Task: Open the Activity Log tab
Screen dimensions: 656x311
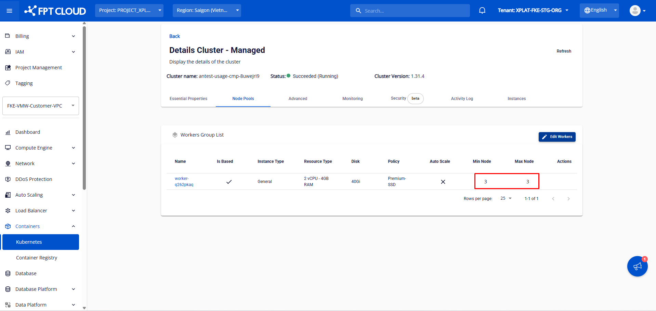Action: pyautogui.click(x=462, y=99)
